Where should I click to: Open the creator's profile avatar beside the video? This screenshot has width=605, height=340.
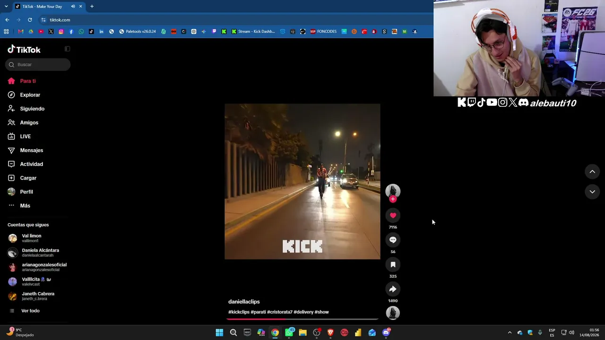pos(393,191)
